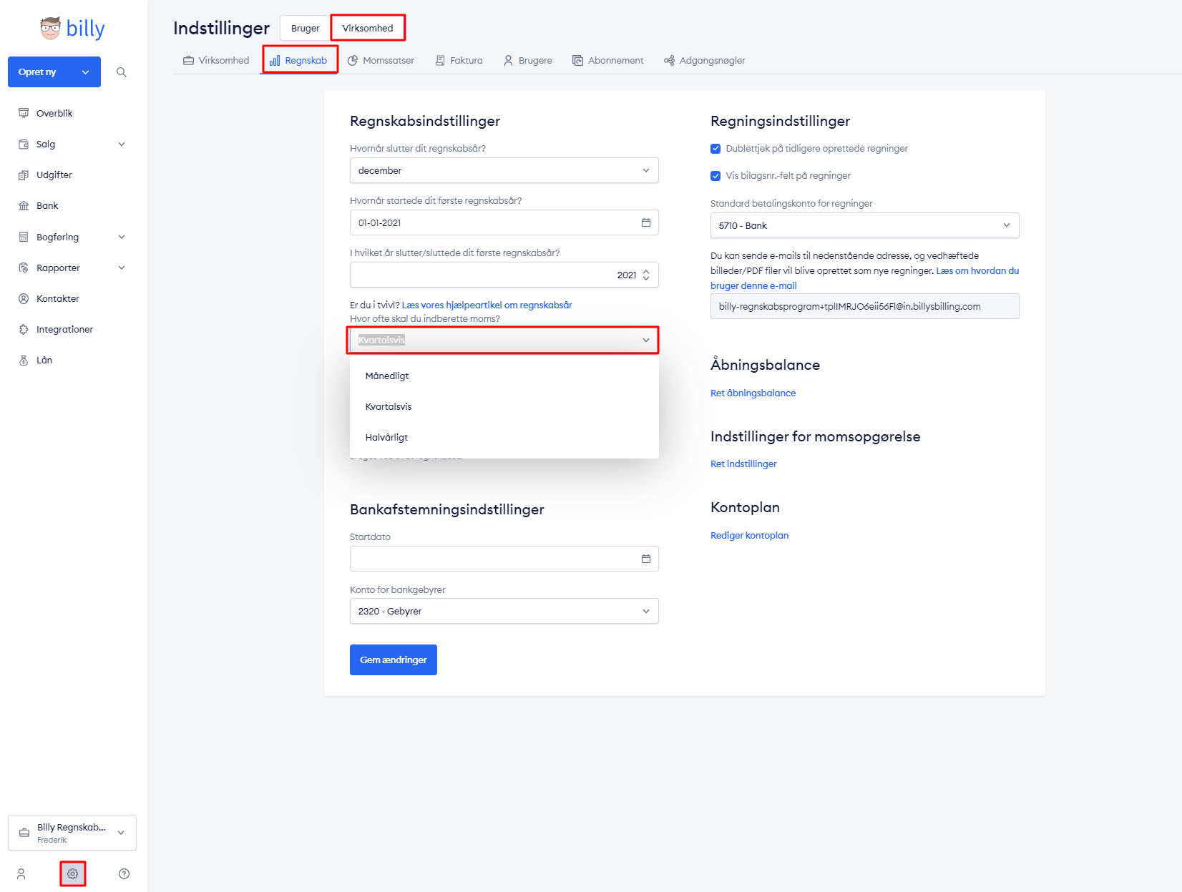Switch to the Bruger settings tab
This screenshot has height=892, width=1182.
tap(306, 29)
